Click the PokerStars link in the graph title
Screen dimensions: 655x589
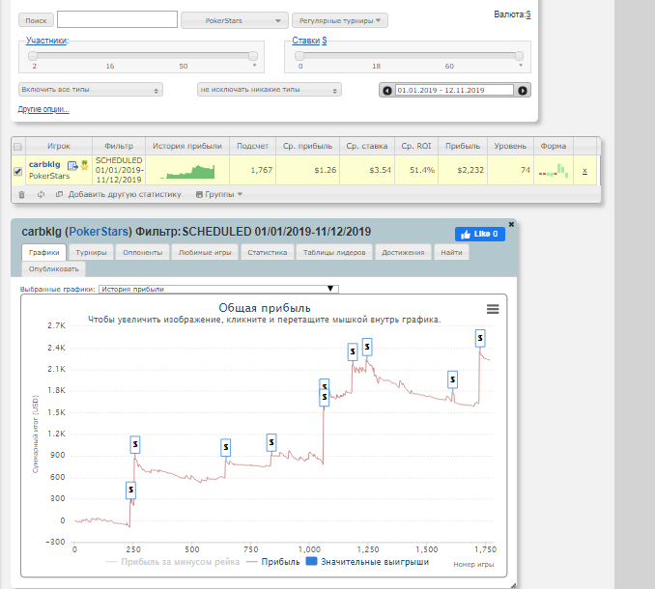99,232
